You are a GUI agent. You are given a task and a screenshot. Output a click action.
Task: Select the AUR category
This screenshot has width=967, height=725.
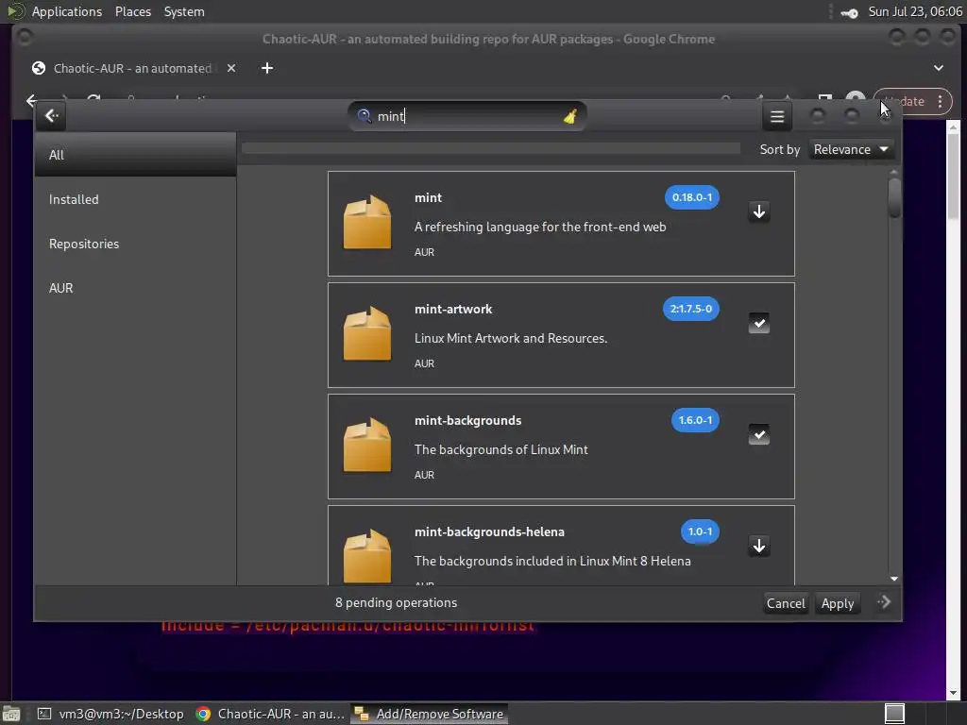135,288
